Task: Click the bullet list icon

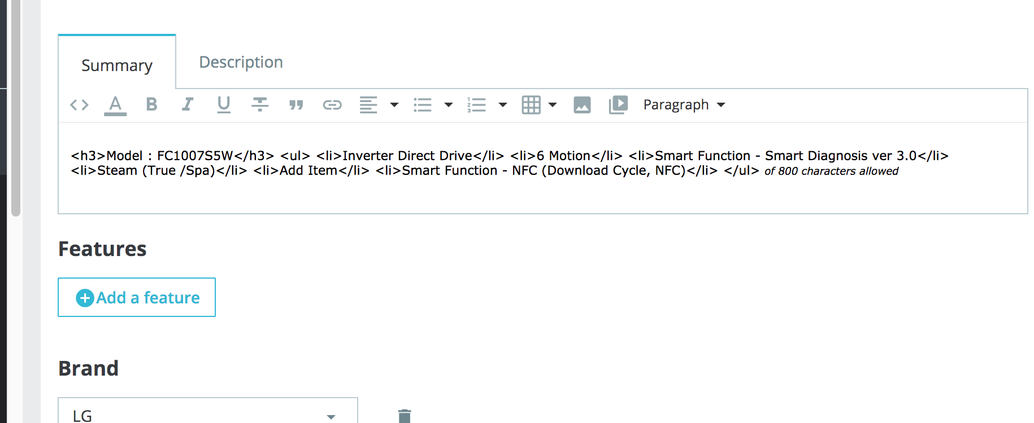Action: (x=423, y=105)
